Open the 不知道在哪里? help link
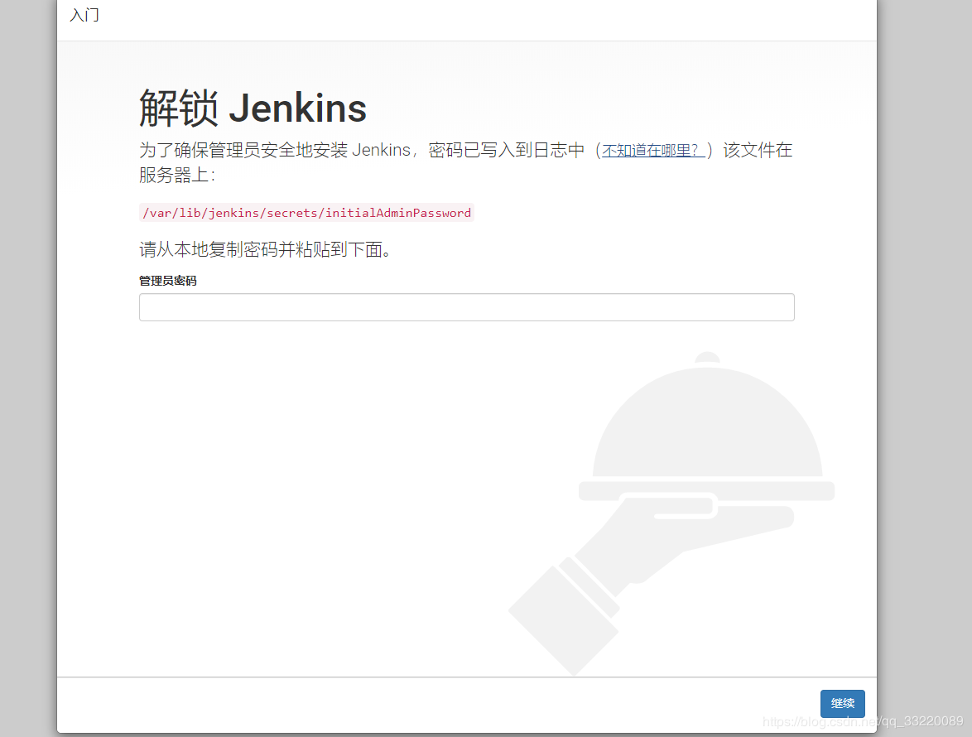Viewport: 972px width, 737px height. (652, 151)
